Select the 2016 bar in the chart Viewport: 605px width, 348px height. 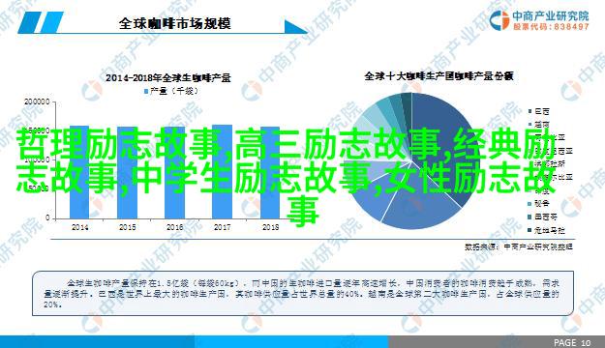tap(174, 173)
